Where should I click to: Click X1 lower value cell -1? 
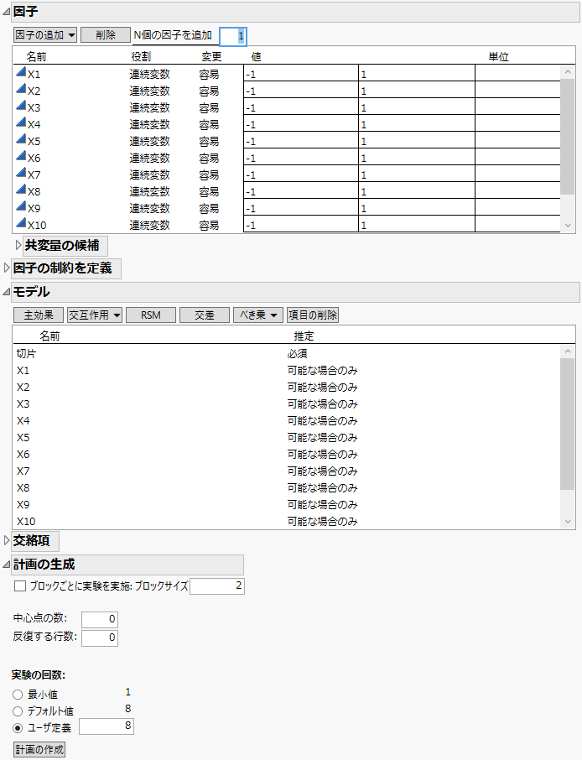301,74
